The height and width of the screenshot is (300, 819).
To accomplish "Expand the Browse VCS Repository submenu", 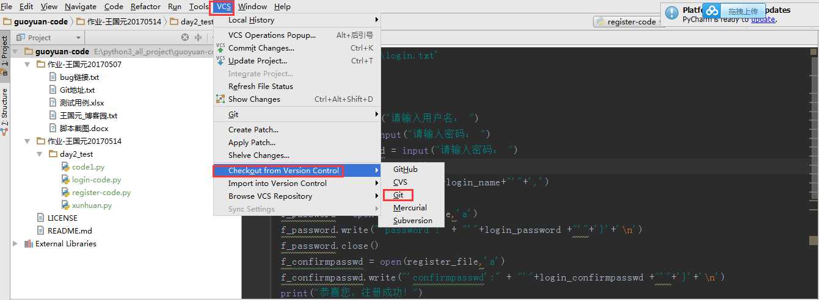I will (297, 196).
